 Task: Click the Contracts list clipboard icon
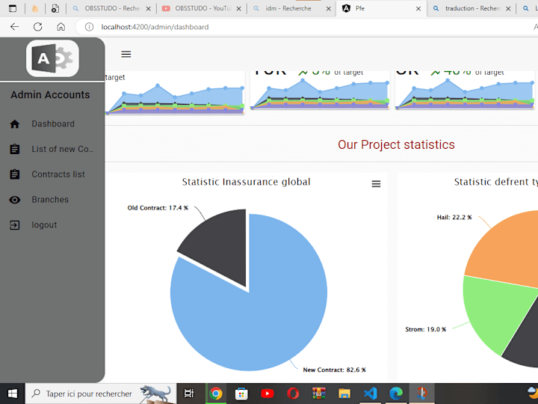pos(15,174)
